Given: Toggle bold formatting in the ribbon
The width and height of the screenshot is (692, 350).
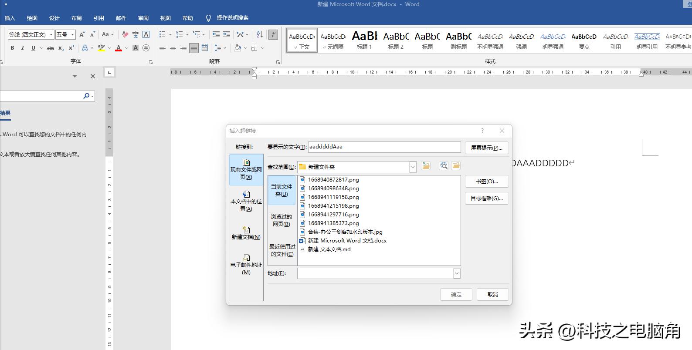Looking at the screenshot, I should click(12, 48).
